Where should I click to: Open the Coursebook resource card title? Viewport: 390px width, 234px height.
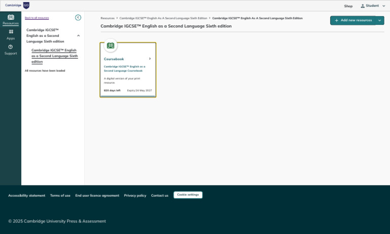click(114, 59)
